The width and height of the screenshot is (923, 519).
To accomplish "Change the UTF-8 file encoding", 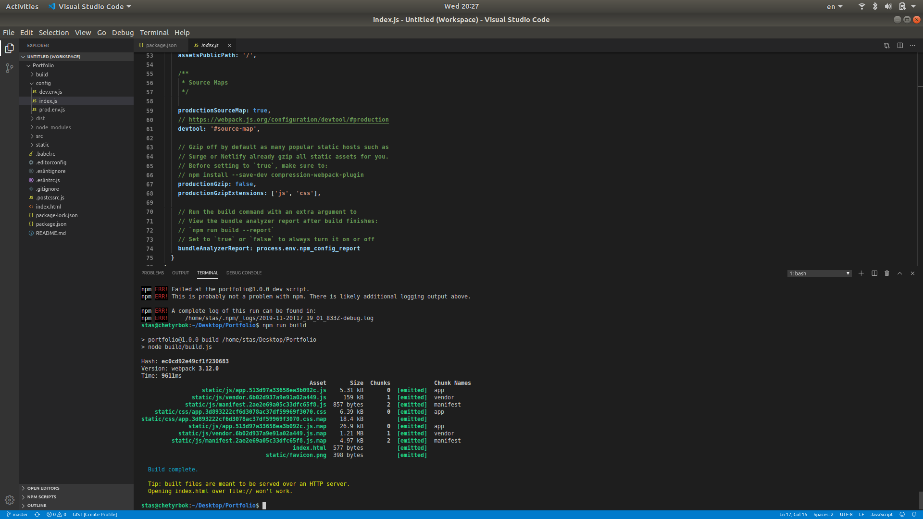I will tap(846, 515).
